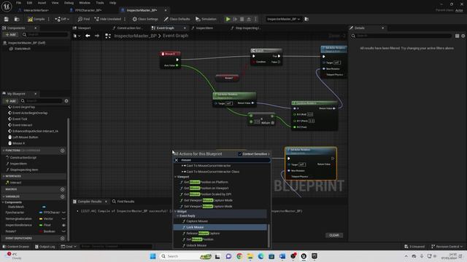467x262 pixels.
Task: Clear the action search text with the X icon
Action: click(177, 160)
